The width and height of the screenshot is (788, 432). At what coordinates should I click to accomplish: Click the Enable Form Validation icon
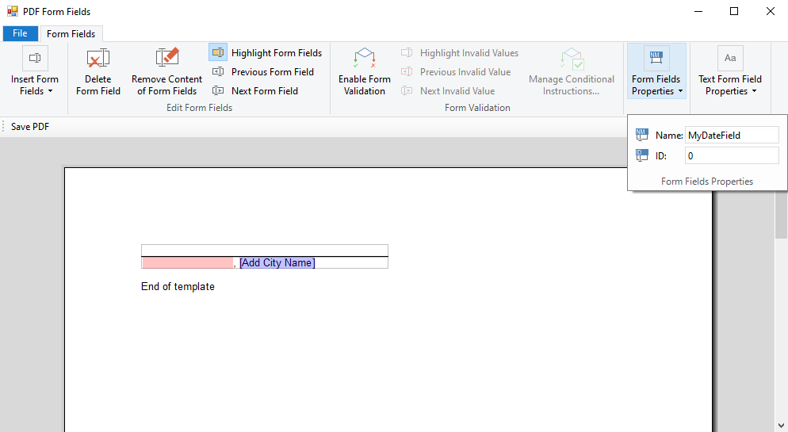365,59
